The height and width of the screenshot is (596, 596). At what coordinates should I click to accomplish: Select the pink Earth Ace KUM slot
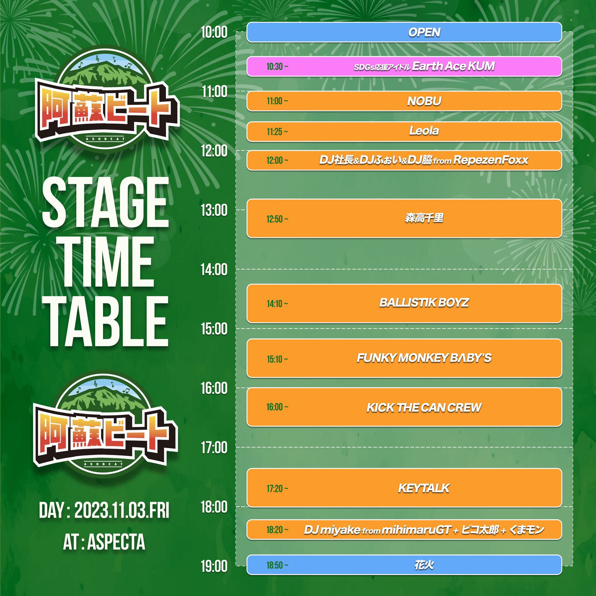click(x=404, y=66)
